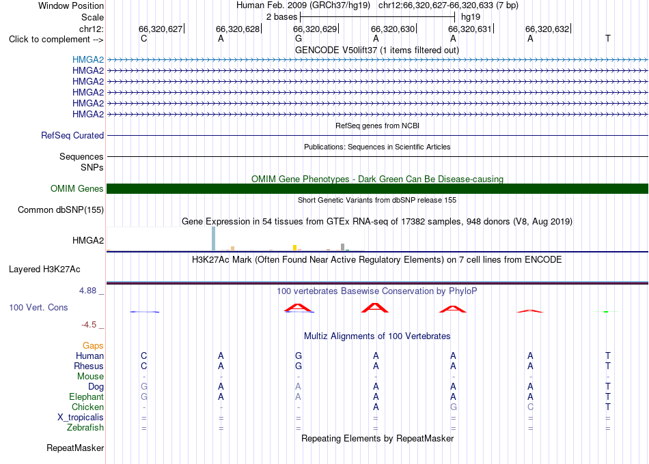The image size is (649, 464).
Task: Click the green conservation mark under T
Action: coord(606,311)
